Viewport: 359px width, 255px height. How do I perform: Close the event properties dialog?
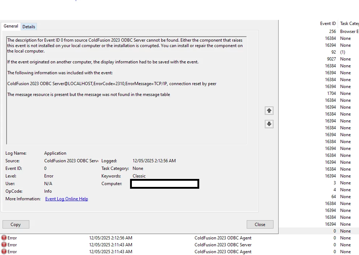pyautogui.click(x=260, y=224)
